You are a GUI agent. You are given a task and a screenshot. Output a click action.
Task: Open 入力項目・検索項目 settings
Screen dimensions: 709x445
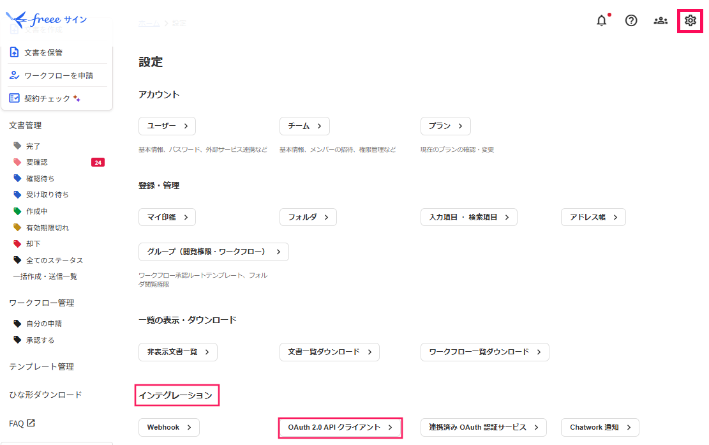tap(469, 217)
